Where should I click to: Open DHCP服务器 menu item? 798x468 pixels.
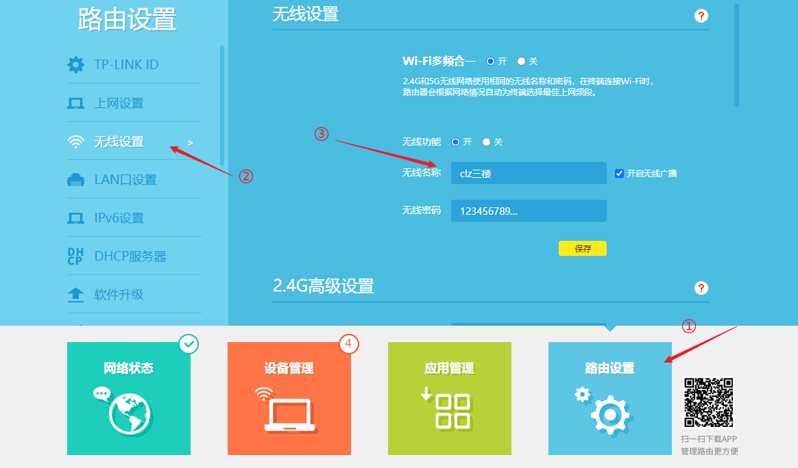point(134,256)
